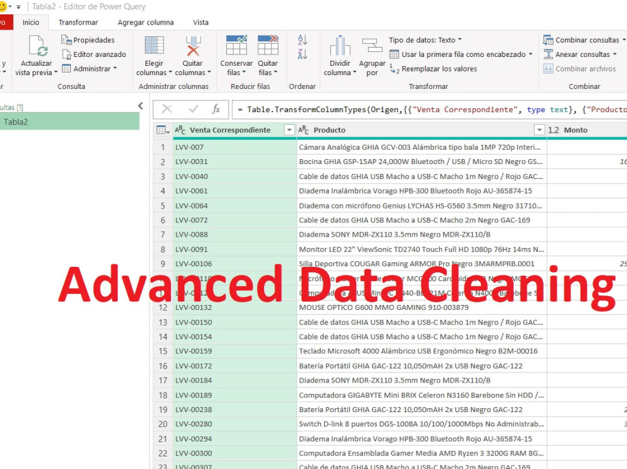The height and width of the screenshot is (469, 627).
Task: Click cell LVV-0072
Action: click(x=234, y=220)
